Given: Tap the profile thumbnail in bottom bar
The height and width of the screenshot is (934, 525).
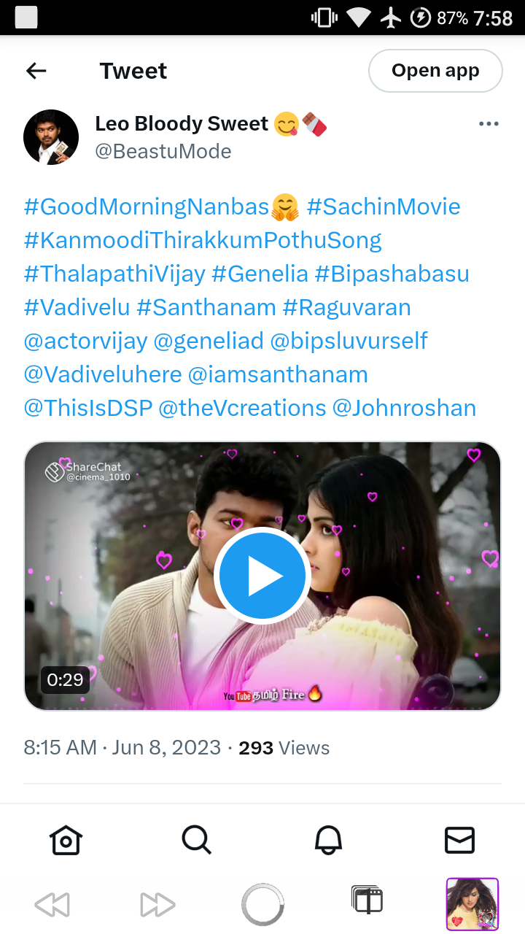Looking at the screenshot, I should (x=472, y=905).
